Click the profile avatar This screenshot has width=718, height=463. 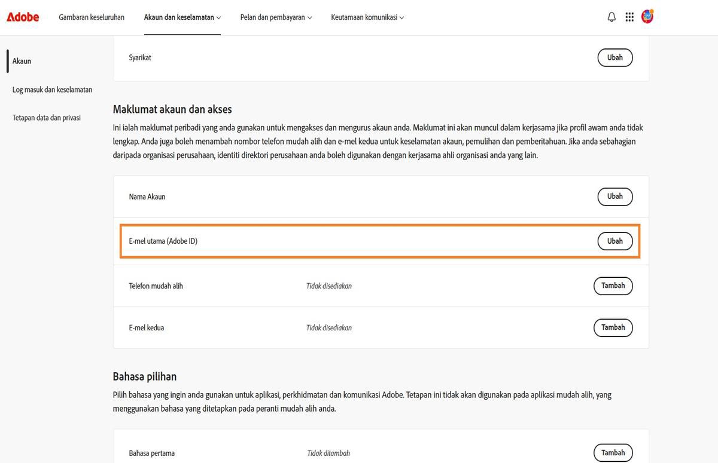[647, 16]
